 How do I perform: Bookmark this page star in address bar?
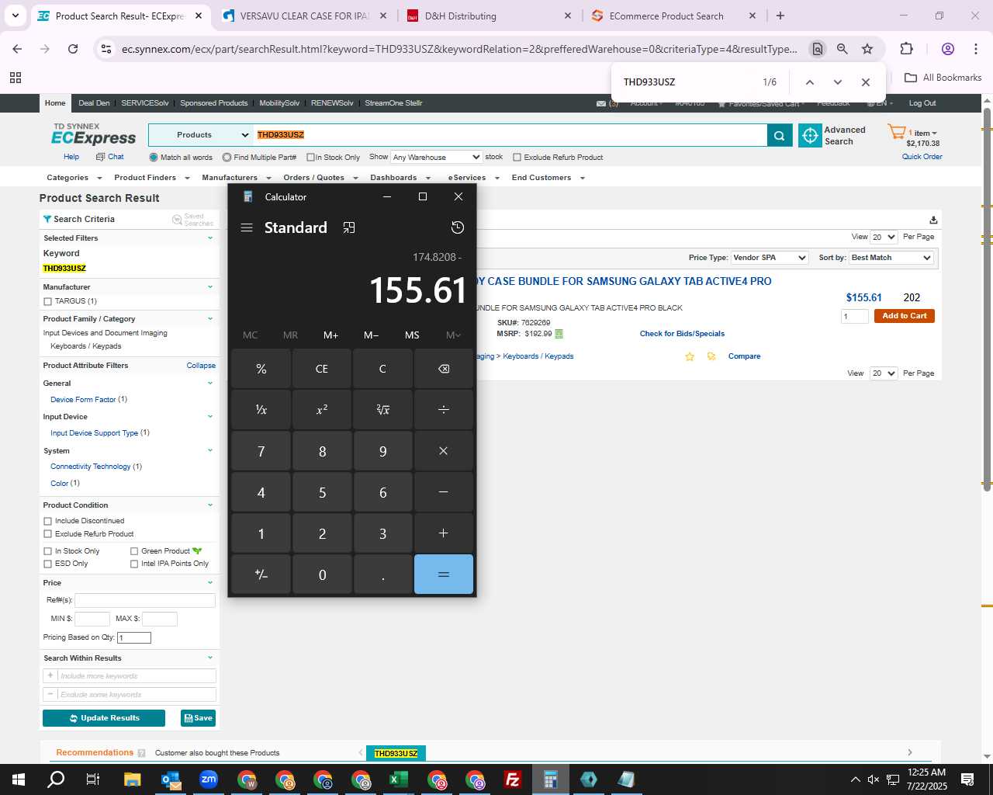pyautogui.click(x=867, y=49)
